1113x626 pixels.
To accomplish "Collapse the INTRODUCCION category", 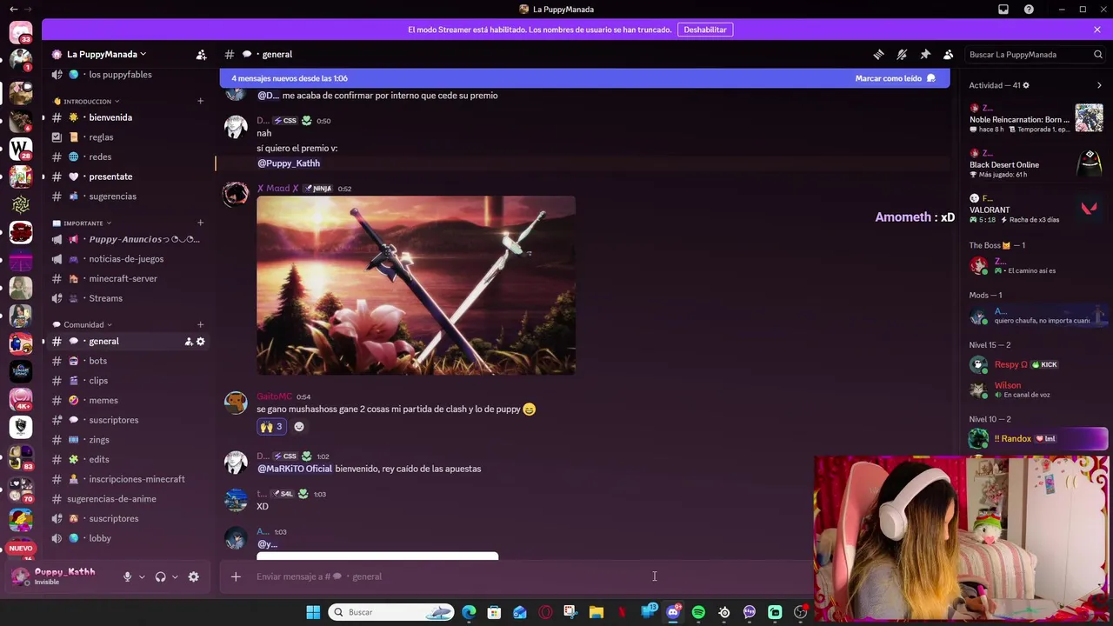I will click(x=87, y=102).
